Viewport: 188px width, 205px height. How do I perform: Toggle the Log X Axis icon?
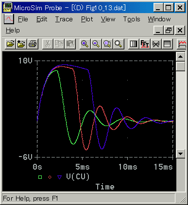tap(134, 44)
